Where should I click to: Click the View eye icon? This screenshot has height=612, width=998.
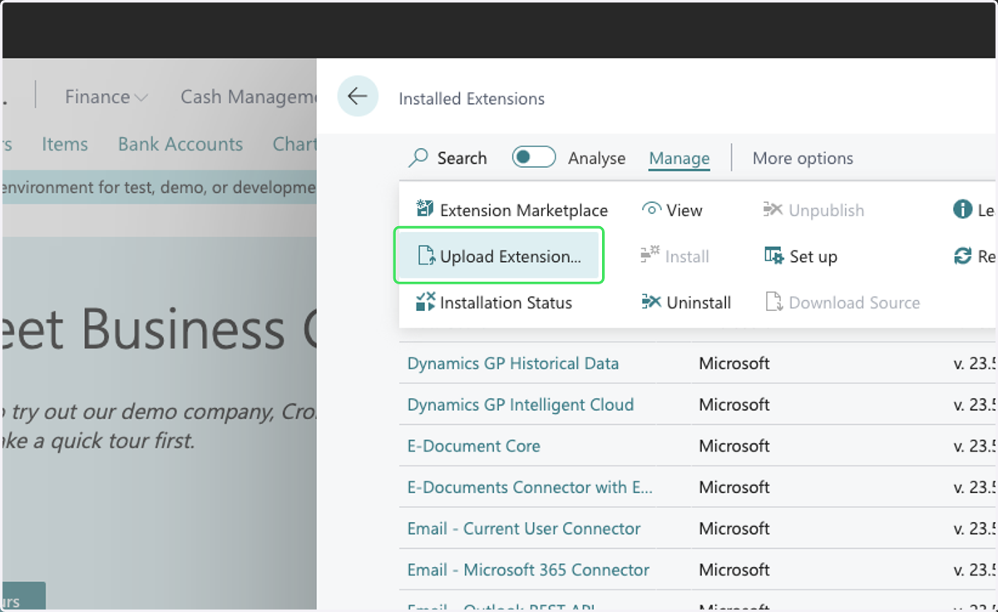point(652,210)
